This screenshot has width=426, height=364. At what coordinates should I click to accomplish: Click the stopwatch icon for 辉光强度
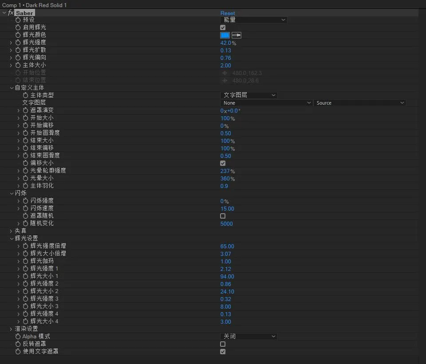[x=18, y=43]
